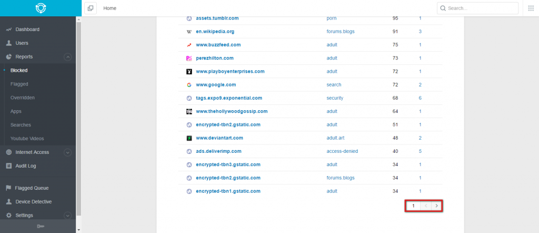Click the sidebar scrollbar down arrow
Screen dimensions: 539x233
(x=78, y=229)
